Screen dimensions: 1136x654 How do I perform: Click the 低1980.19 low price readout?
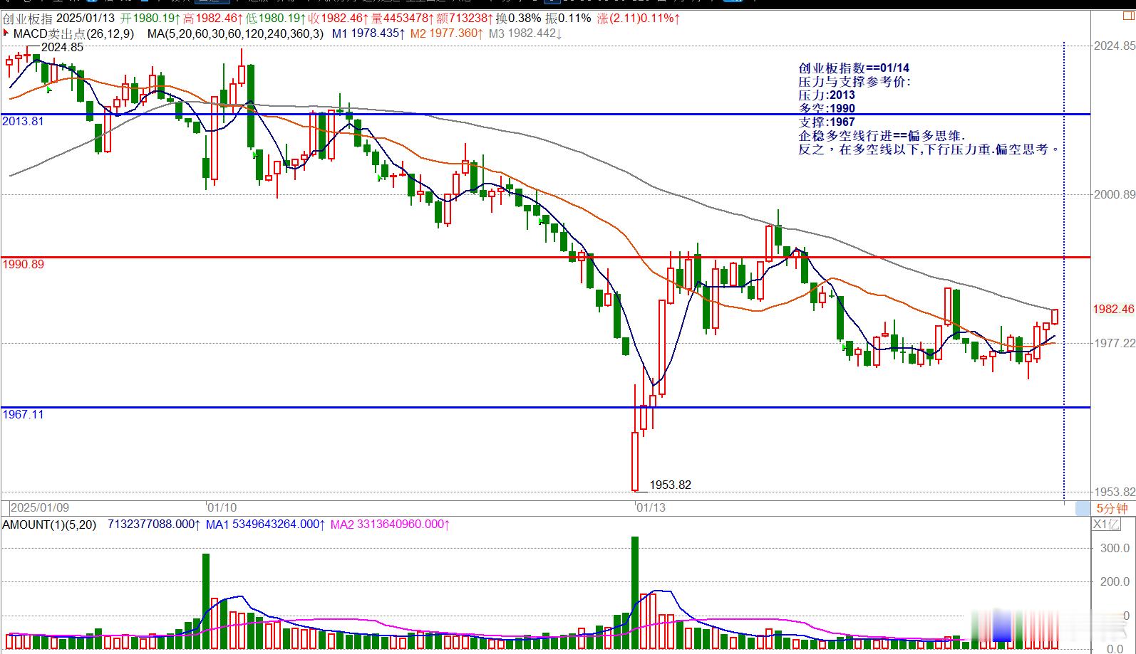point(275,19)
